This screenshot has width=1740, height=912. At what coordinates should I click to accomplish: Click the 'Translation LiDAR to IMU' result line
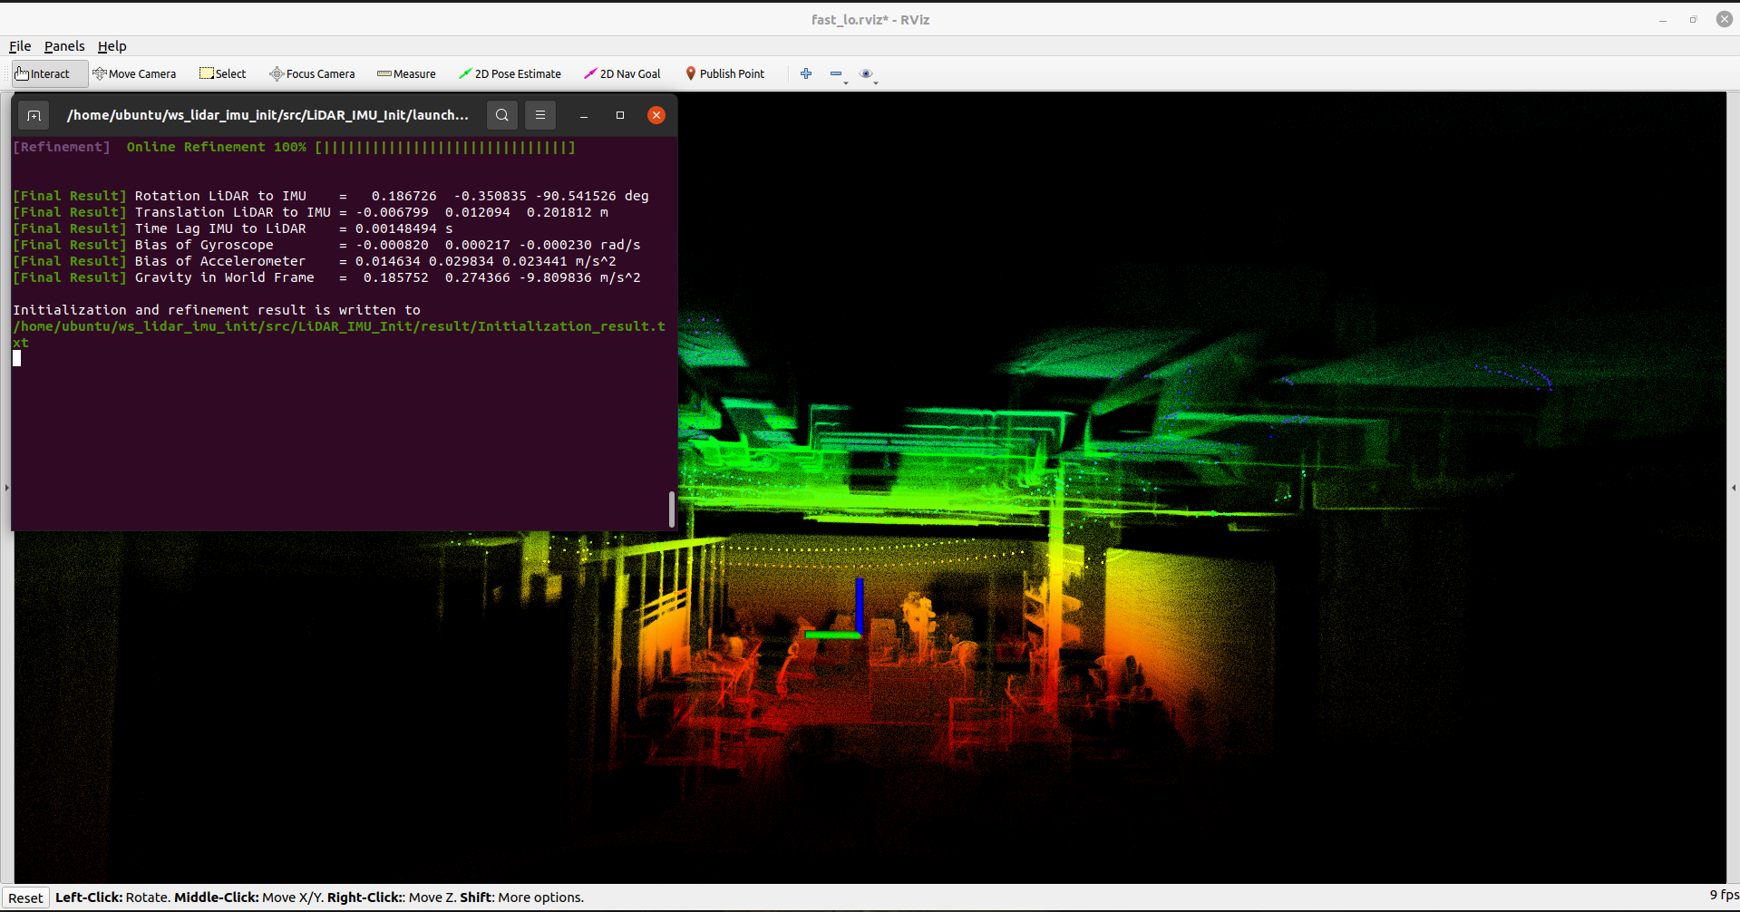[x=311, y=212]
